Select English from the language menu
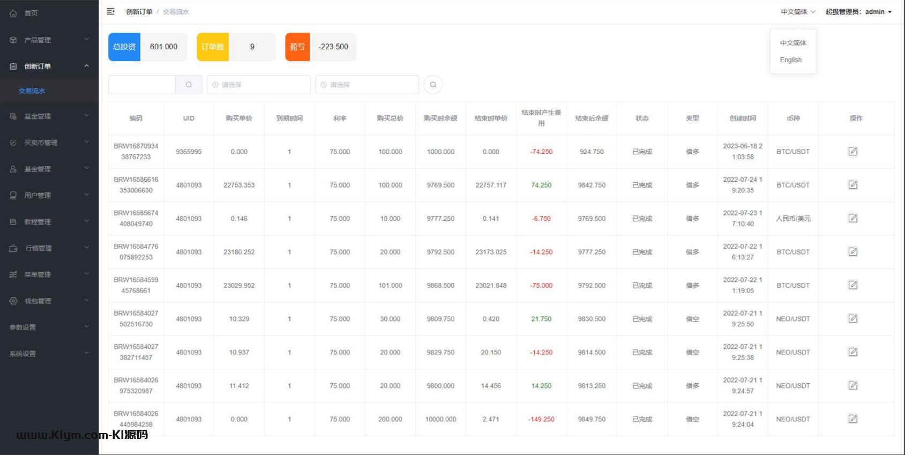 coord(791,60)
